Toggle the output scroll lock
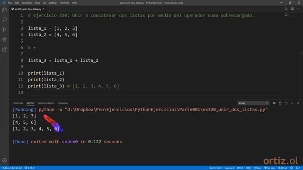Screen dimensions: 303x170 280,103
